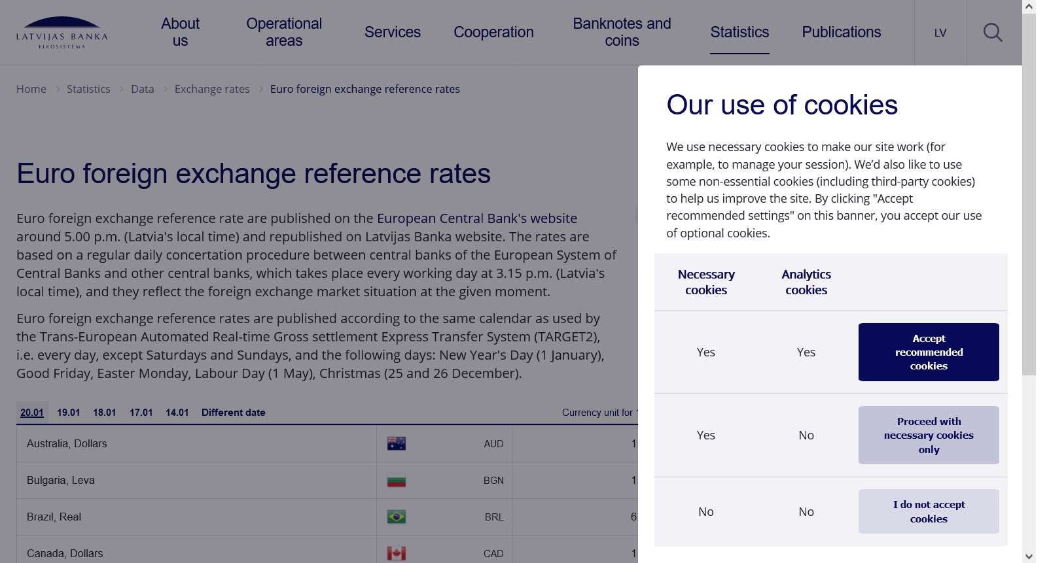The image size is (1049, 563).
Task: Choose Different date option
Action: [233, 413]
